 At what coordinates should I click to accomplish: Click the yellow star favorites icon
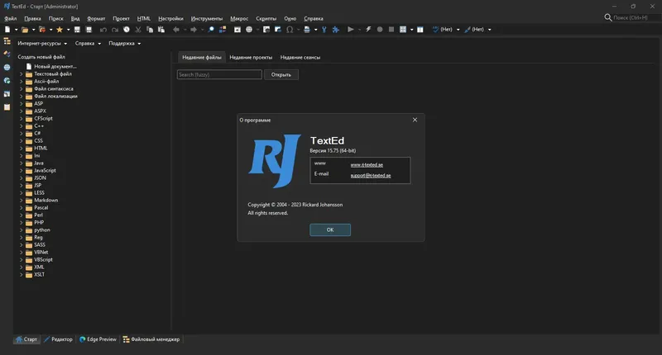(x=60, y=30)
